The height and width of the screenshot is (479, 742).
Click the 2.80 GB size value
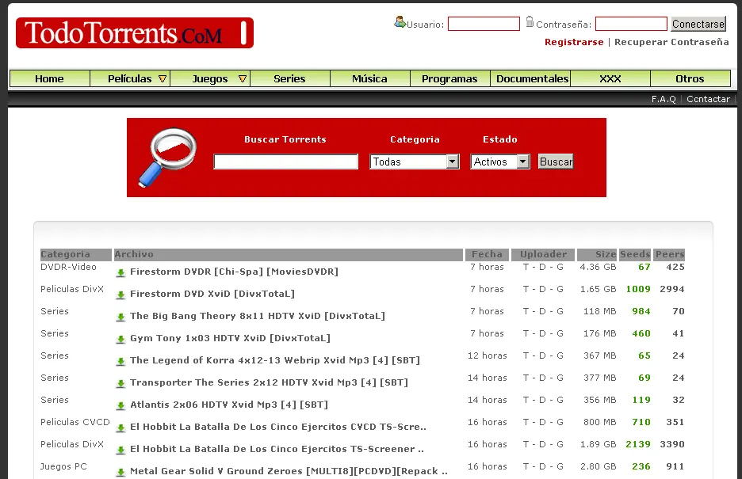click(x=599, y=466)
